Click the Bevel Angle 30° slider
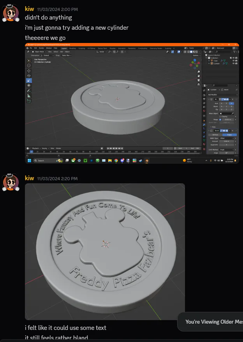This screenshot has height=342, width=243. 227,153
